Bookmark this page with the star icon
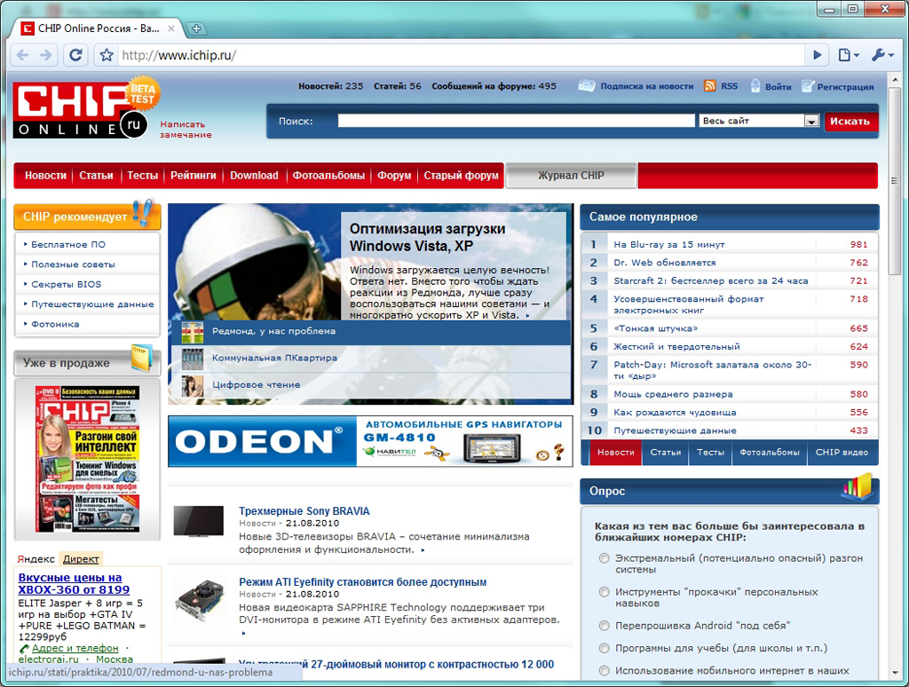The width and height of the screenshot is (909, 687). tap(107, 55)
